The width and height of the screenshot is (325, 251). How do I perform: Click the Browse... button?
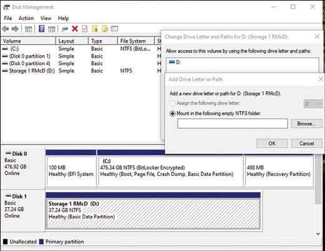tap(307, 124)
